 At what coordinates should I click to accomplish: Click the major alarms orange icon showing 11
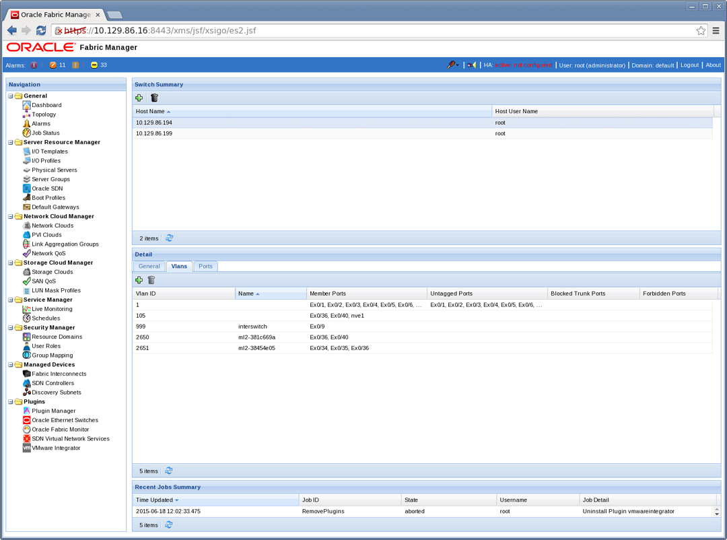[x=53, y=65]
